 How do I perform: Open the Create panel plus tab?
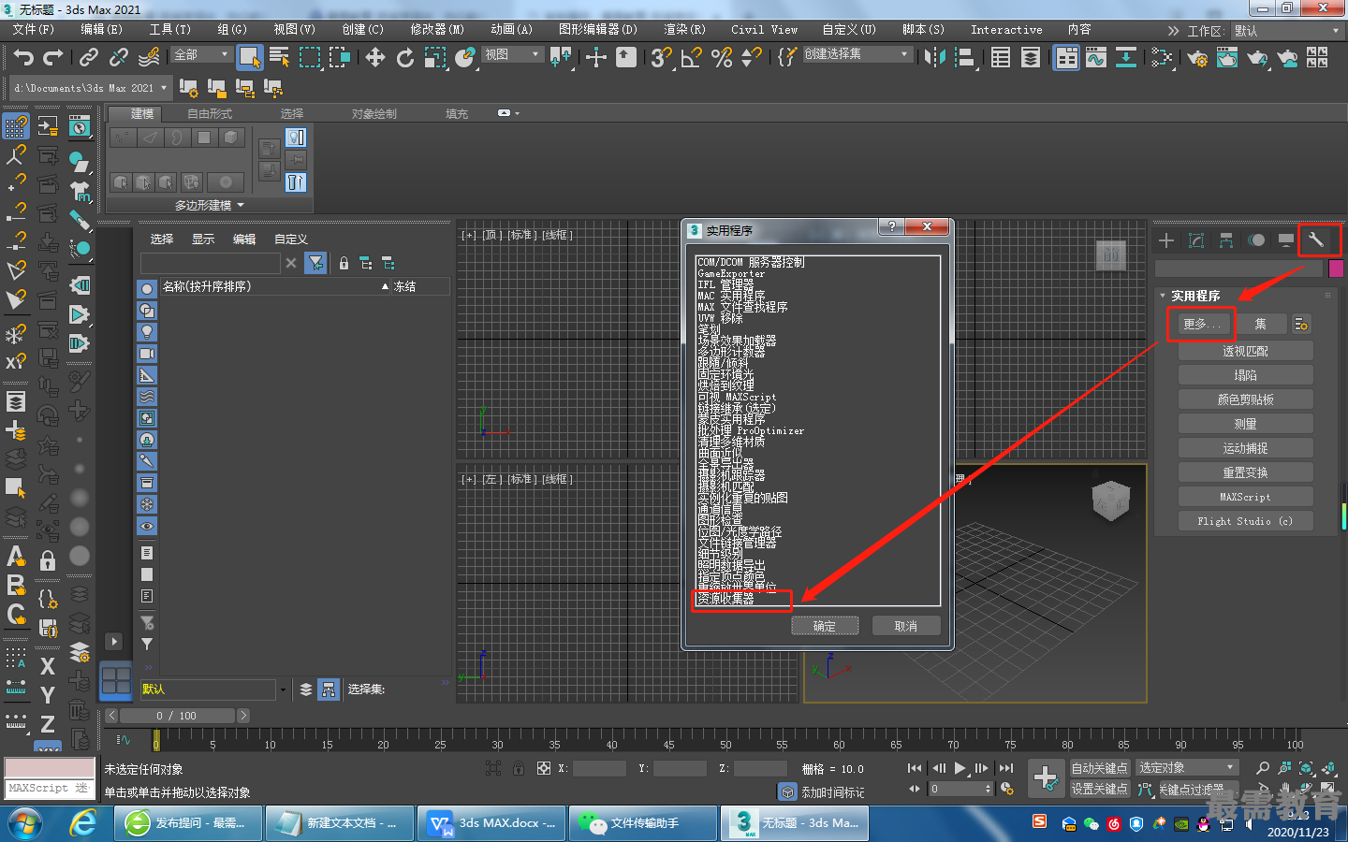click(1166, 240)
